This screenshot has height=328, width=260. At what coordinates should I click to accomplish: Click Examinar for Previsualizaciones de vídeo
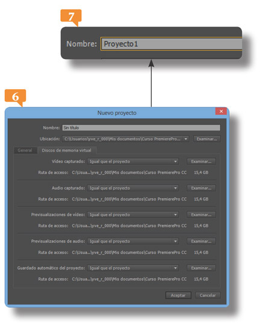pyautogui.click(x=201, y=215)
